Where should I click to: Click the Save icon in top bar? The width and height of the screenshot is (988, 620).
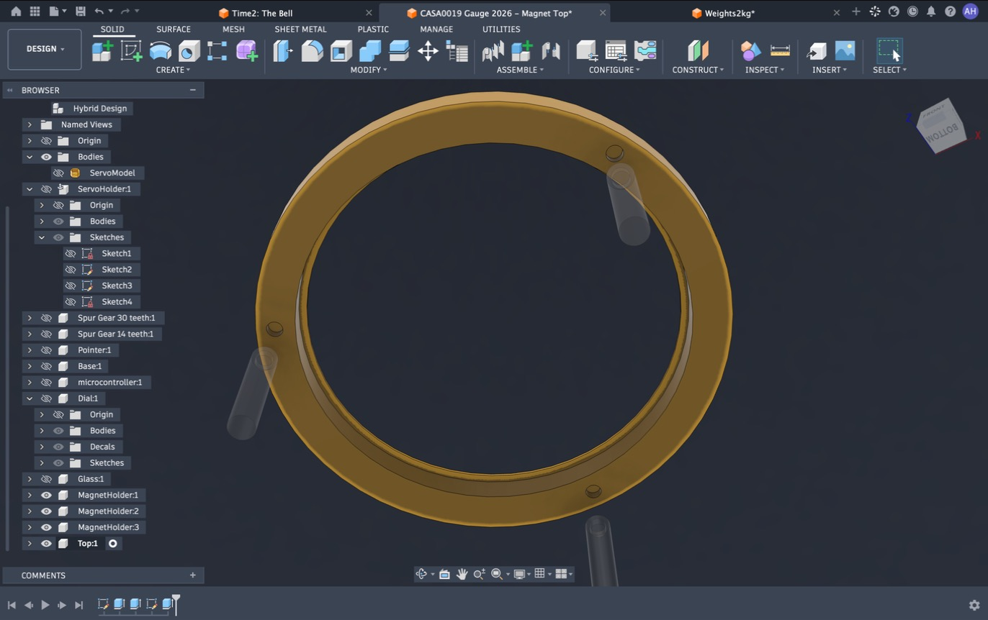[80, 12]
